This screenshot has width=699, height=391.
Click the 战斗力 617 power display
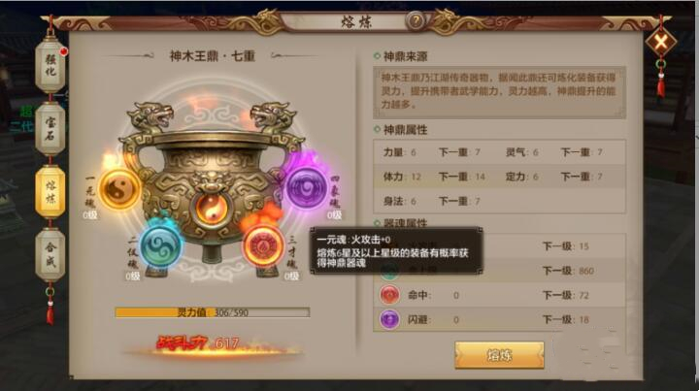coord(197,343)
